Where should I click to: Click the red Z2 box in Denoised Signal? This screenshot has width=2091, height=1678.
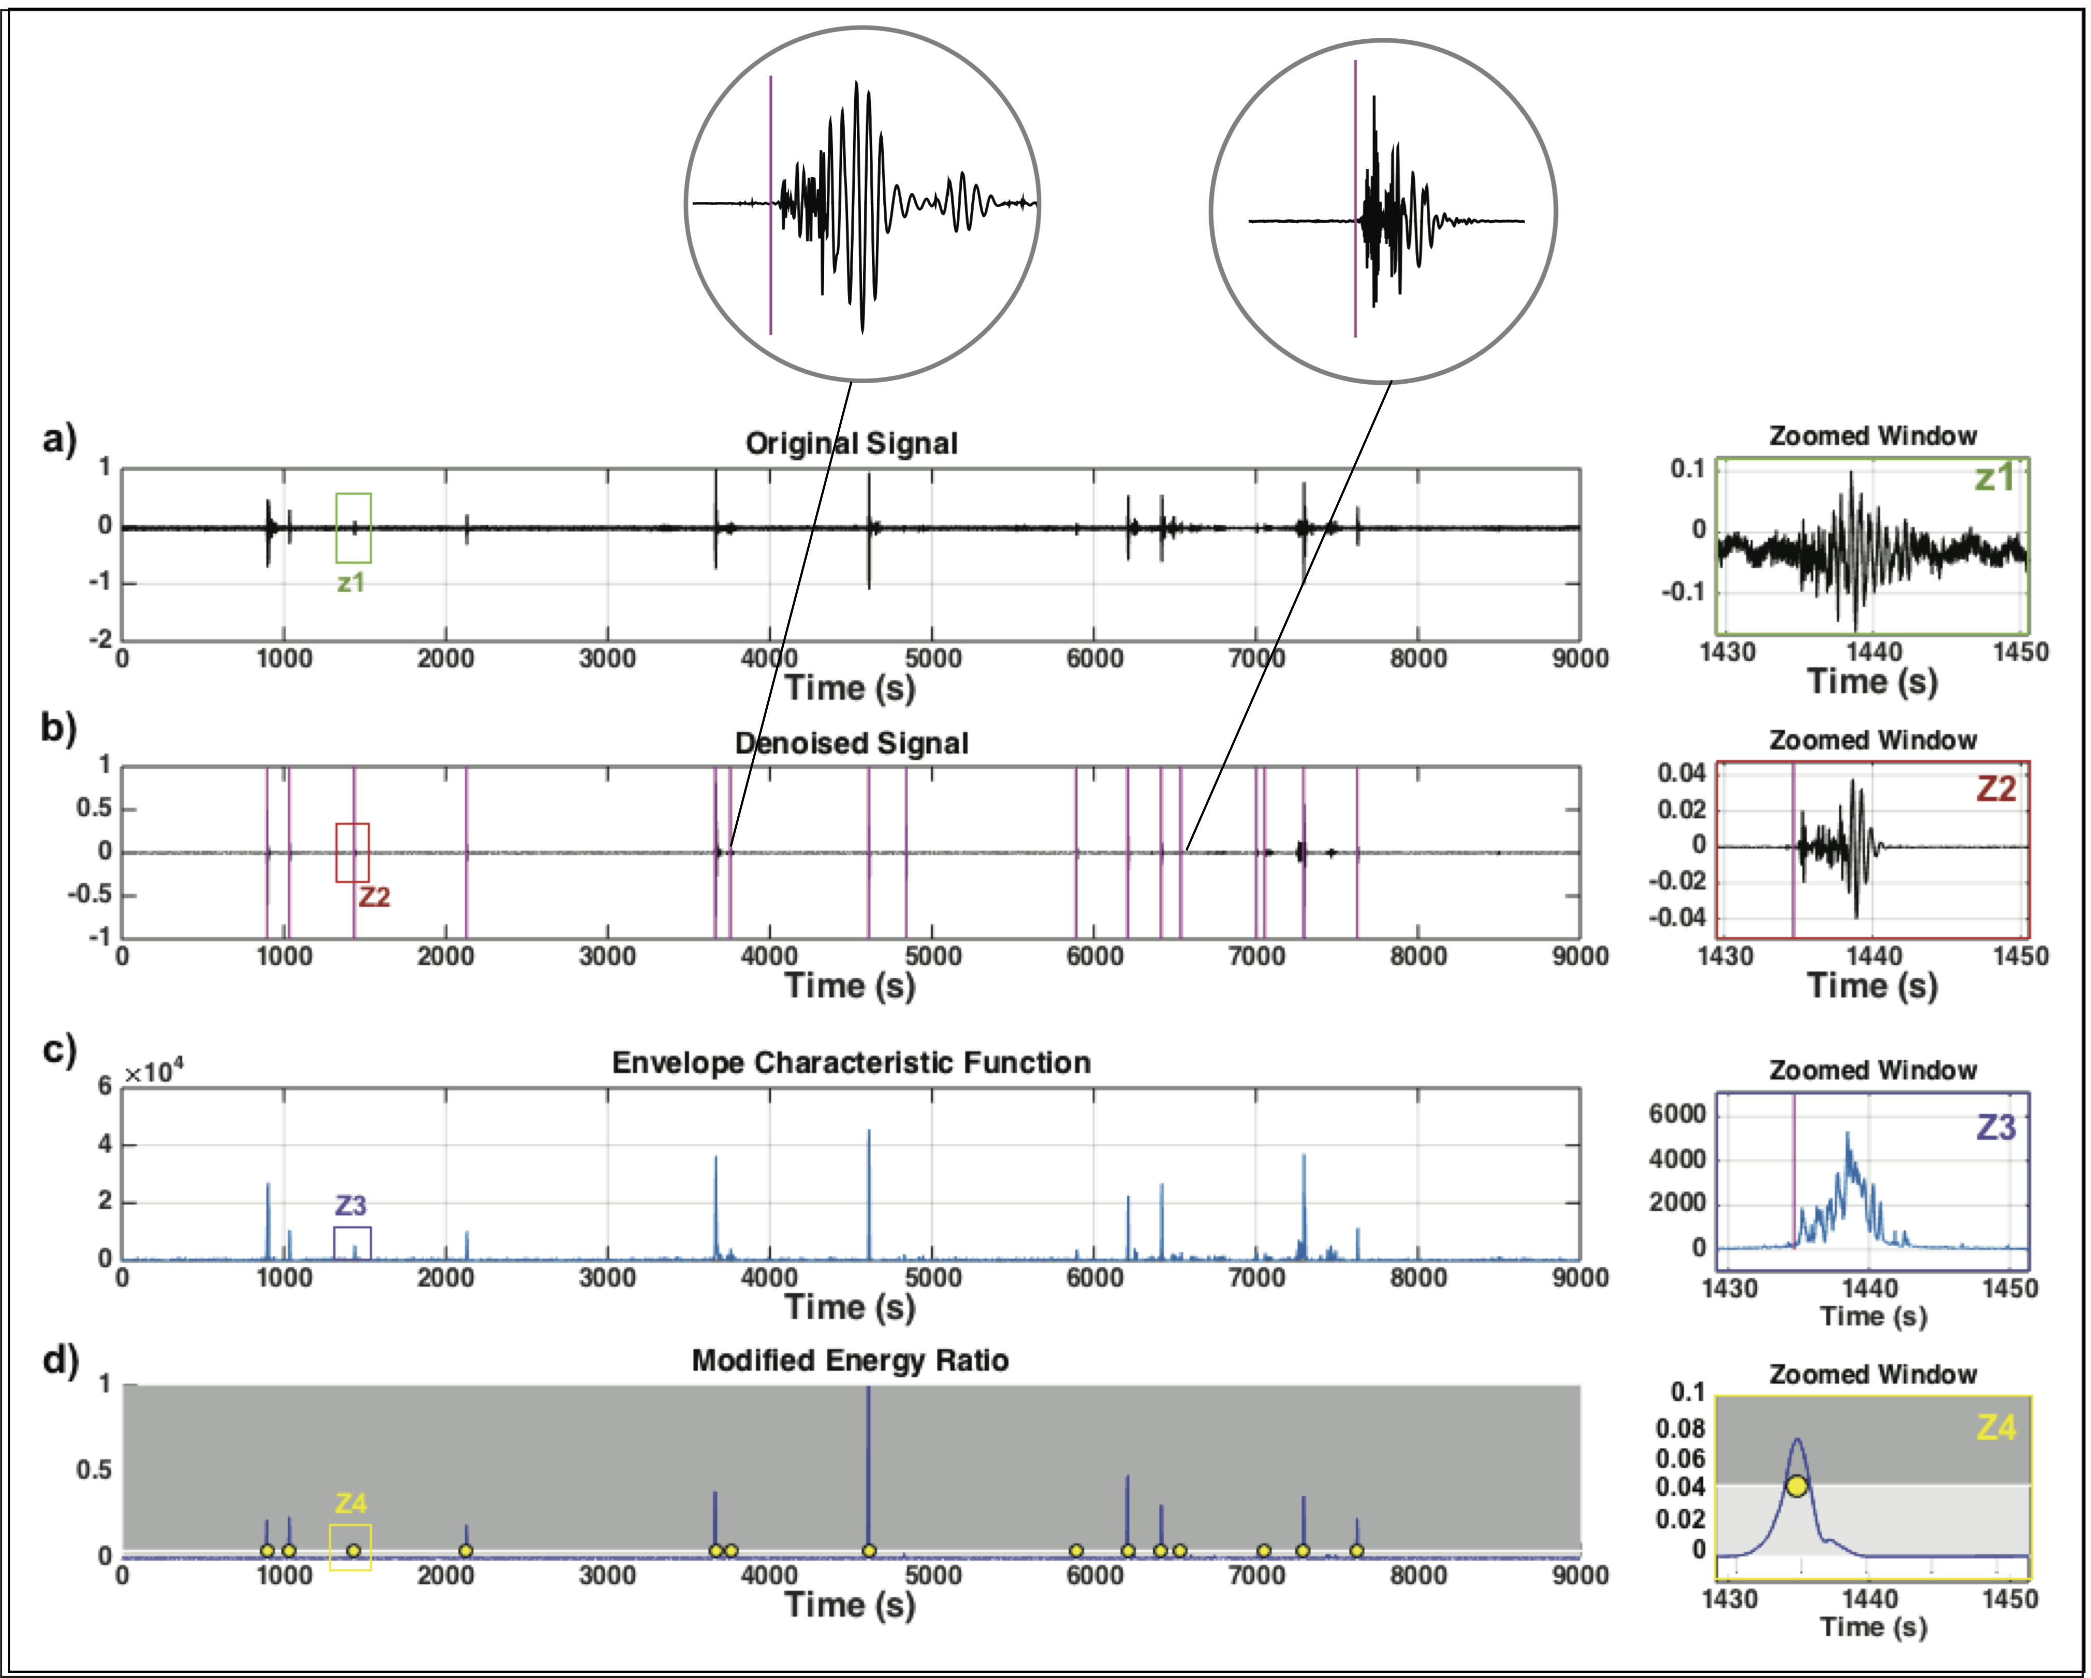tap(352, 853)
